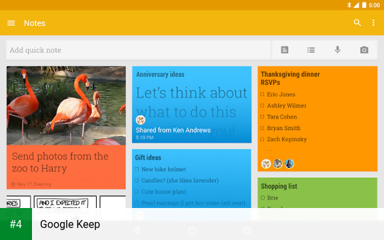
Task: Focus the Add quick note field
Action: pyautogui.click(x=139, y=50)
